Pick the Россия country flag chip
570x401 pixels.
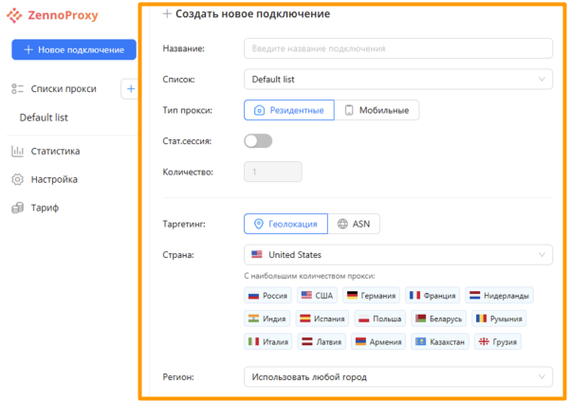(267, 296)
